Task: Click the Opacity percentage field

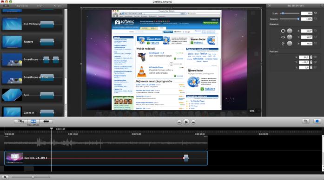Action: click(x=307, y=19)
